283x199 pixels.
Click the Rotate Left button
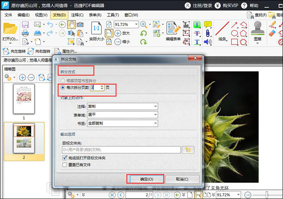[14, 51]
